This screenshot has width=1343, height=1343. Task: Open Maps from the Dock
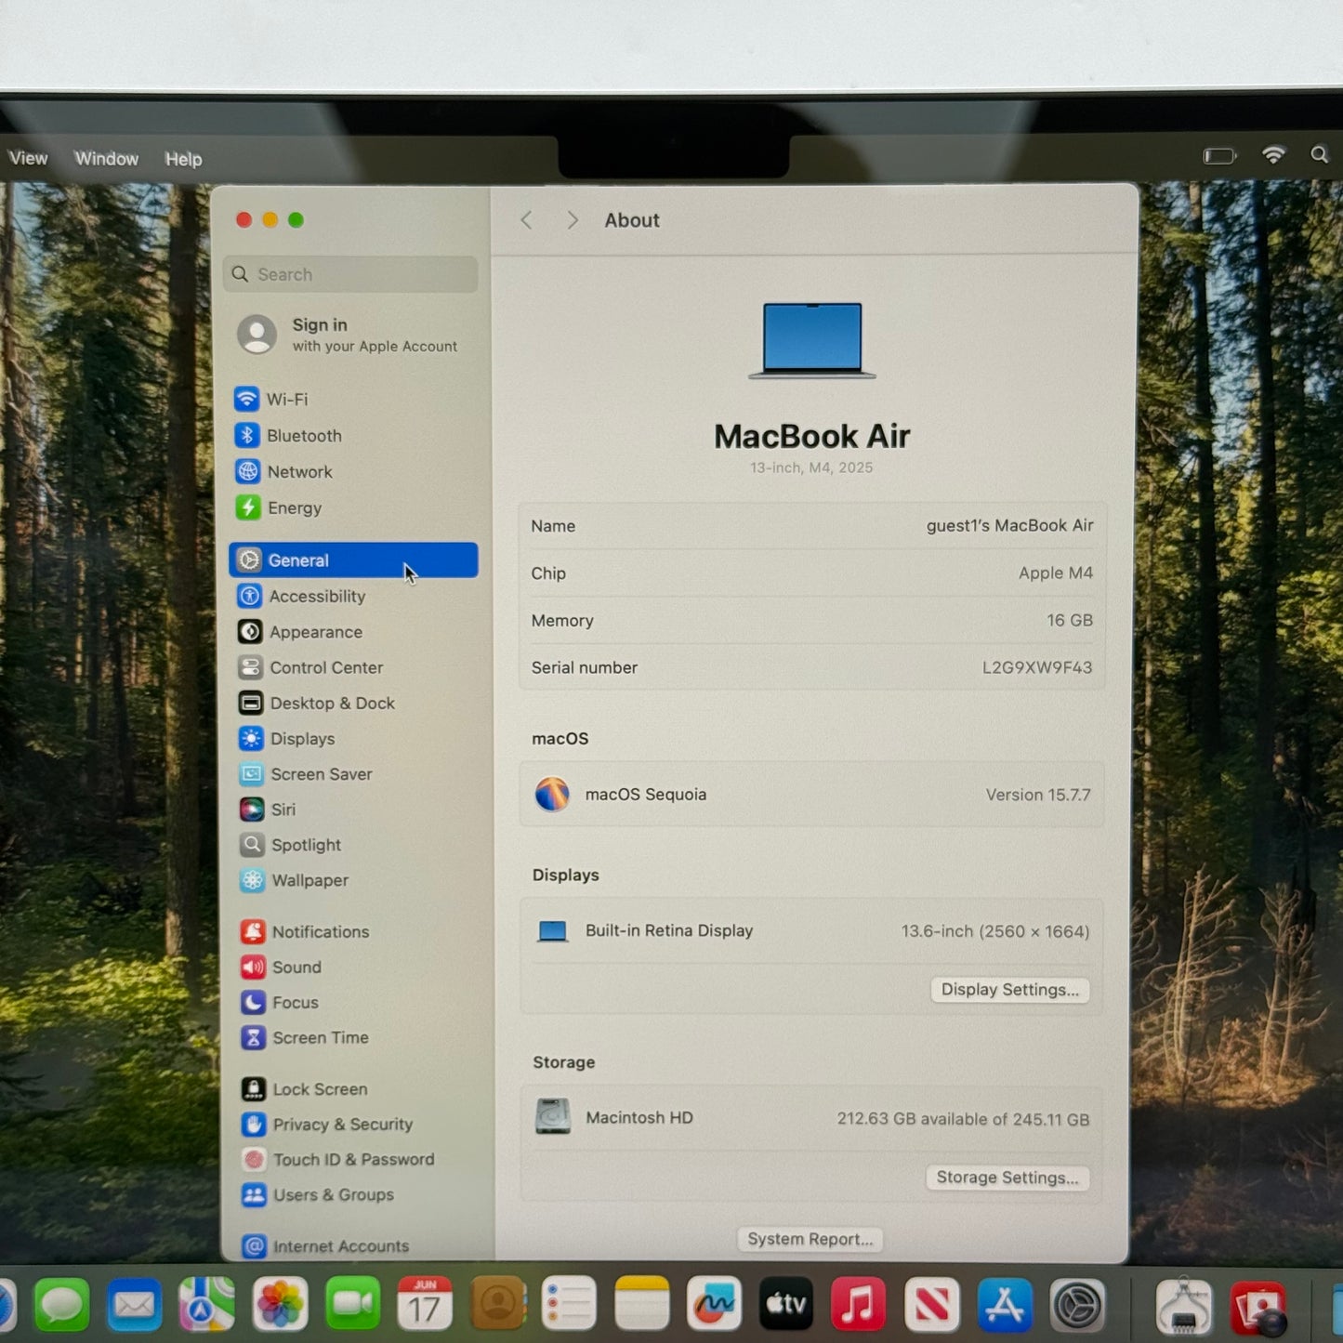pyautogui.click(x=207, y=1305)
